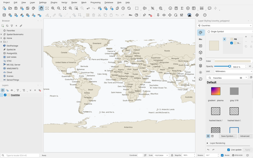Create a new project with the New Project icon

click(x=4, y=8)
